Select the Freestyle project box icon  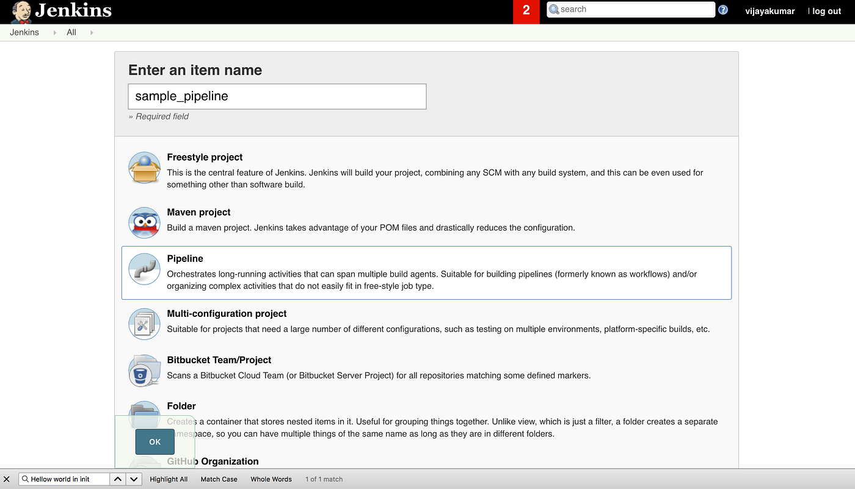point(144,168)
